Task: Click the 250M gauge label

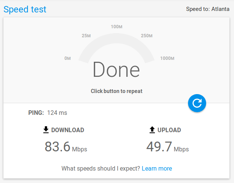Action: 146,36
